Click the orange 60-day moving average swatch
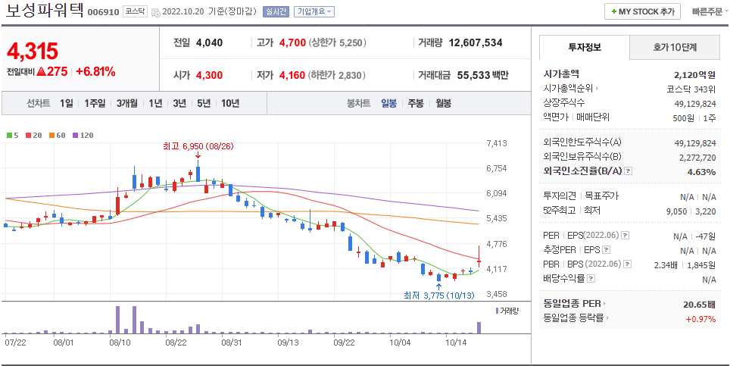The image size is (730, 366). 51,136
